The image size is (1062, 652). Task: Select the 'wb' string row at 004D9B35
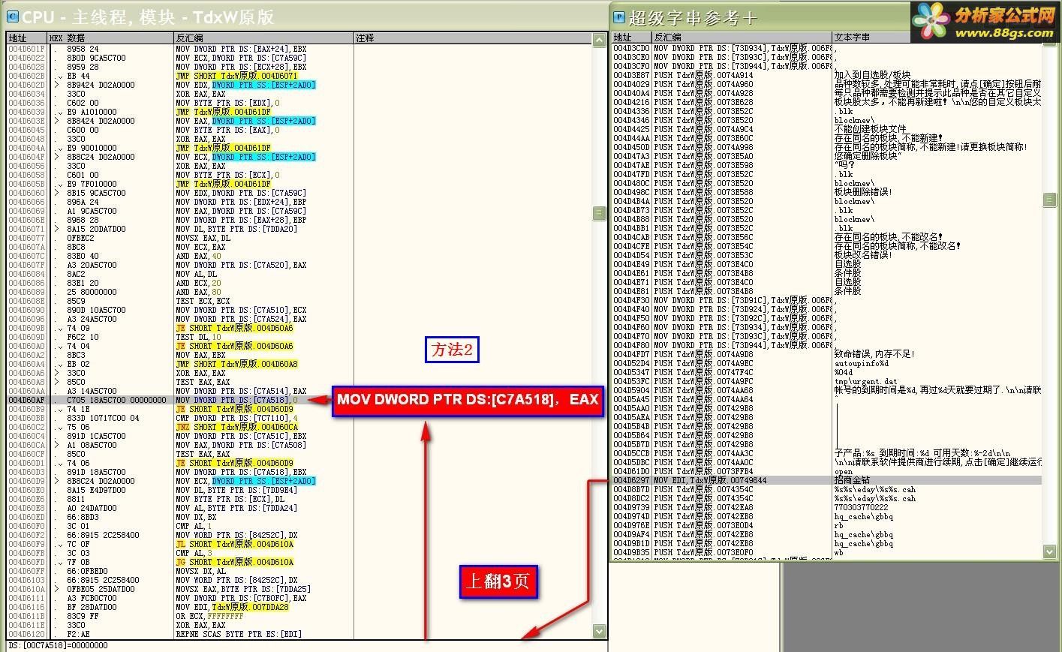(x=827, y=552)
